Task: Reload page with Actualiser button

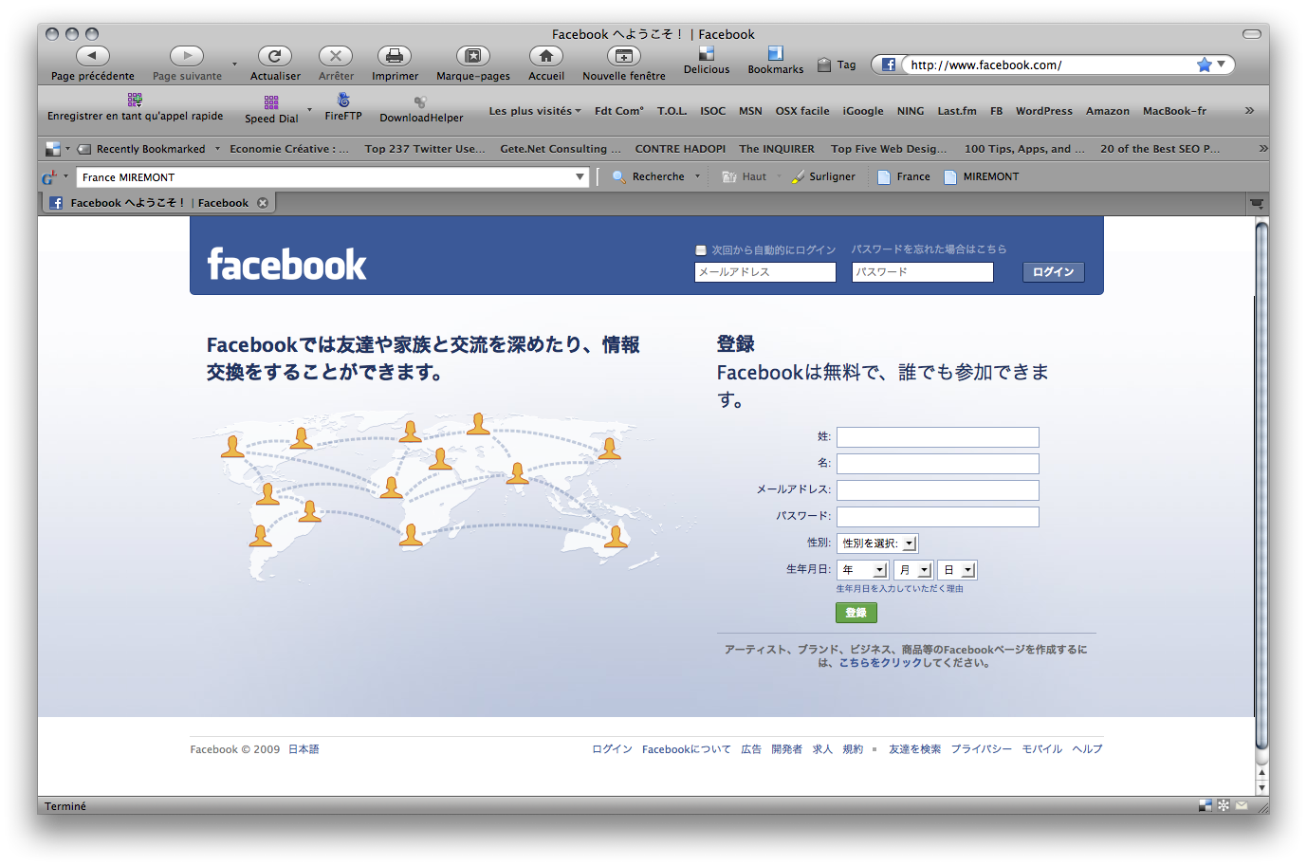Action: tap(274, 56)
